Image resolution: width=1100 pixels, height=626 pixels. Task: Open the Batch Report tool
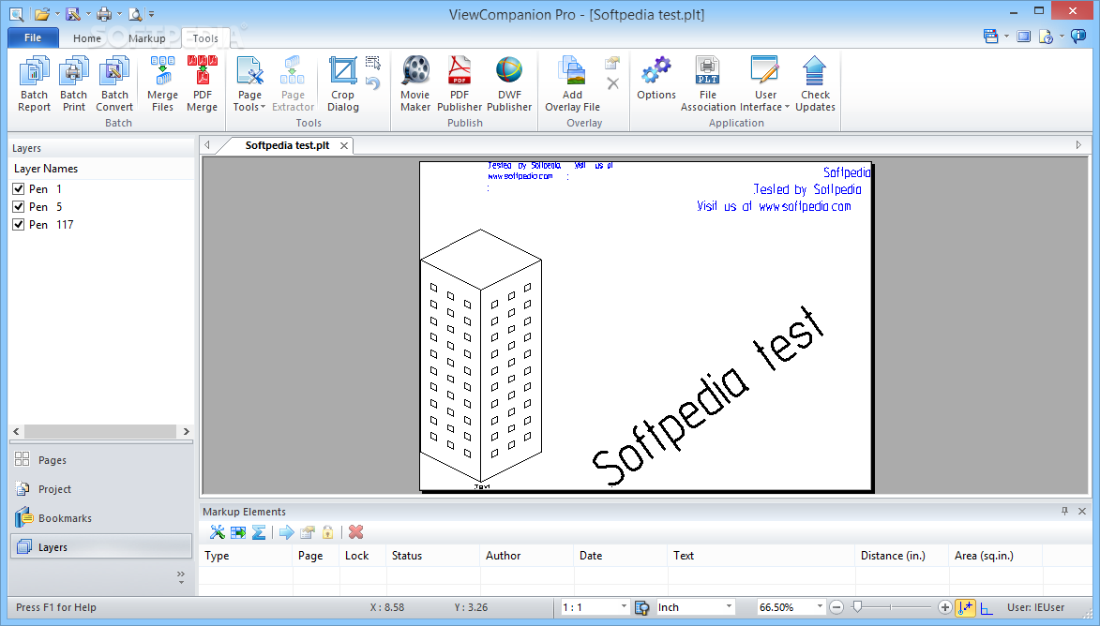pos(34,83)
